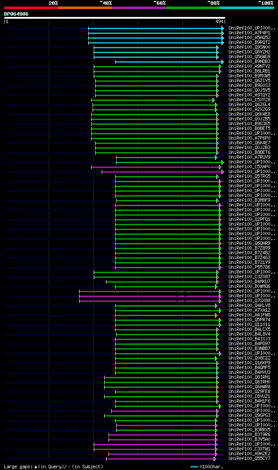Open hit UniRef100_B8LRB1
278x470 pixels.
[x=249, y=71]
